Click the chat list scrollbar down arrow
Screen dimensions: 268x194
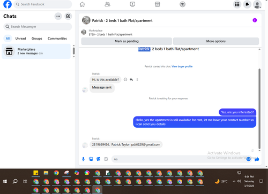click(74, 57)
